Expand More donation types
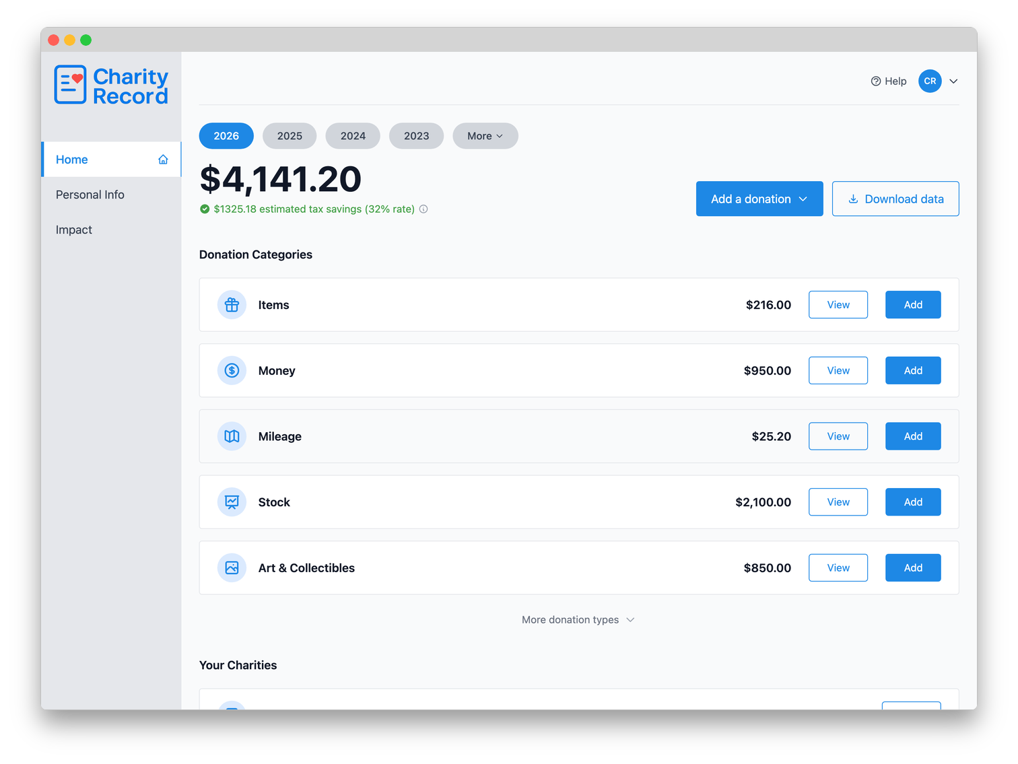The height and width of the screenshot is (764, 1018). coord(578,620)
